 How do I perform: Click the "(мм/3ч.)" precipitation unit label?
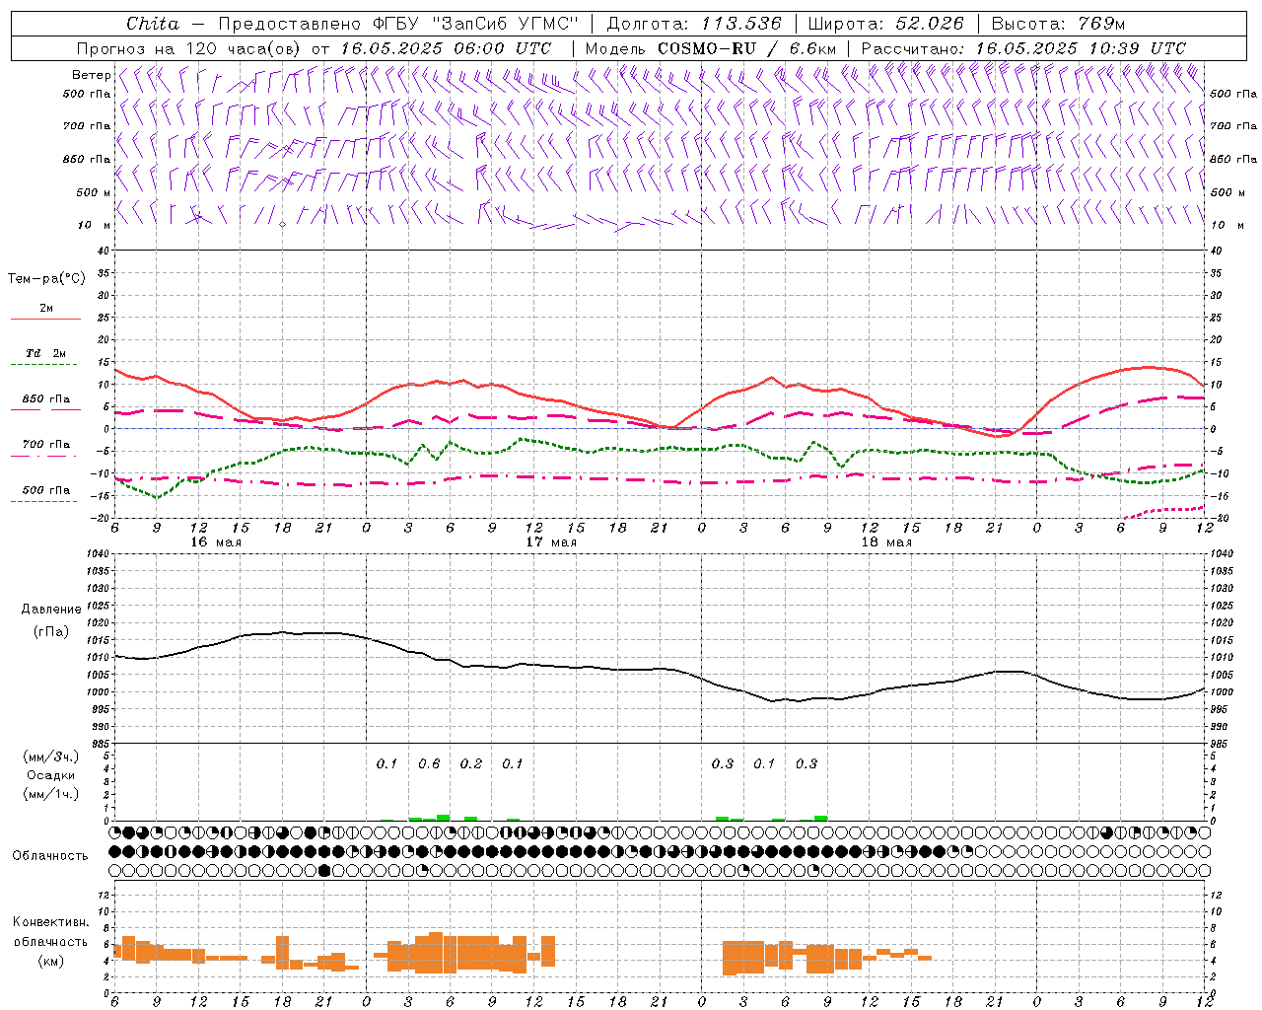point(51,757)
